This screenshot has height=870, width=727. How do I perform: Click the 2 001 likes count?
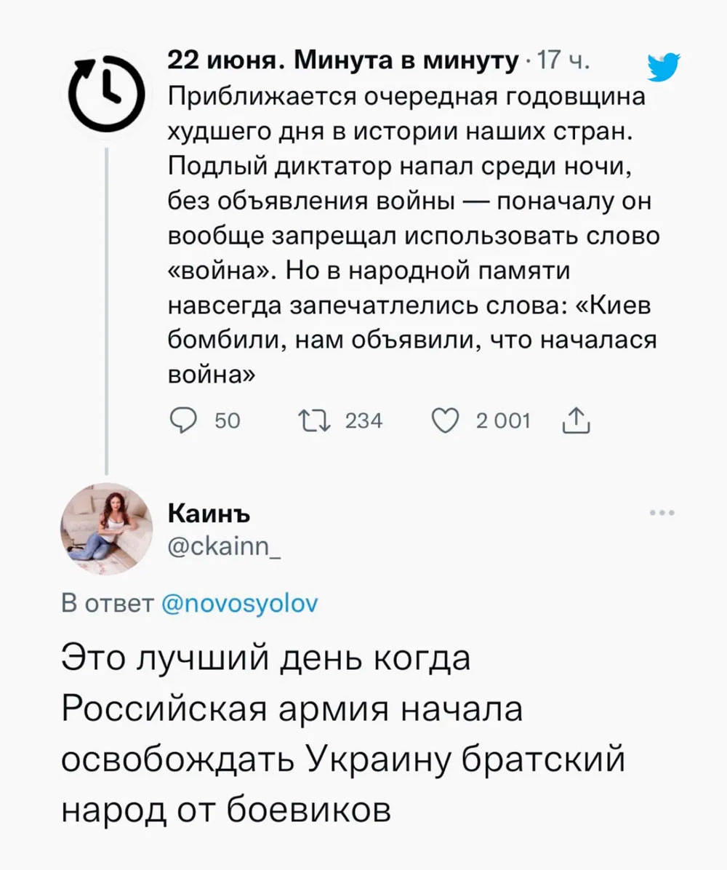503,421
